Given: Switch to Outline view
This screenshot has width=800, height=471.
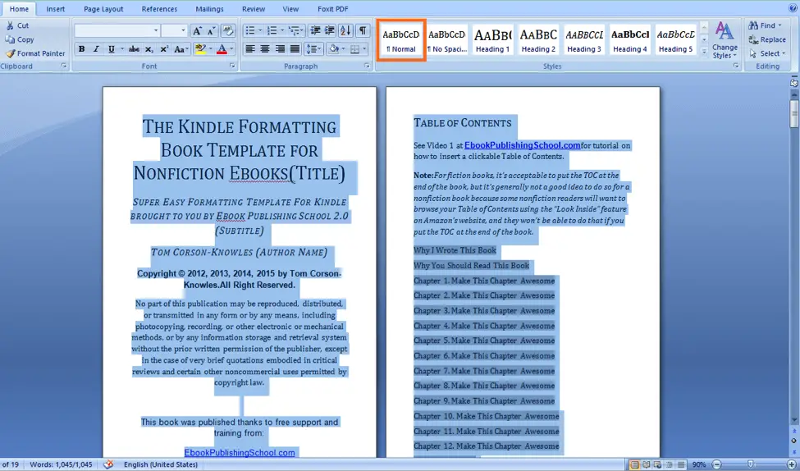Looking at the screenshot, I should [669, 464].
